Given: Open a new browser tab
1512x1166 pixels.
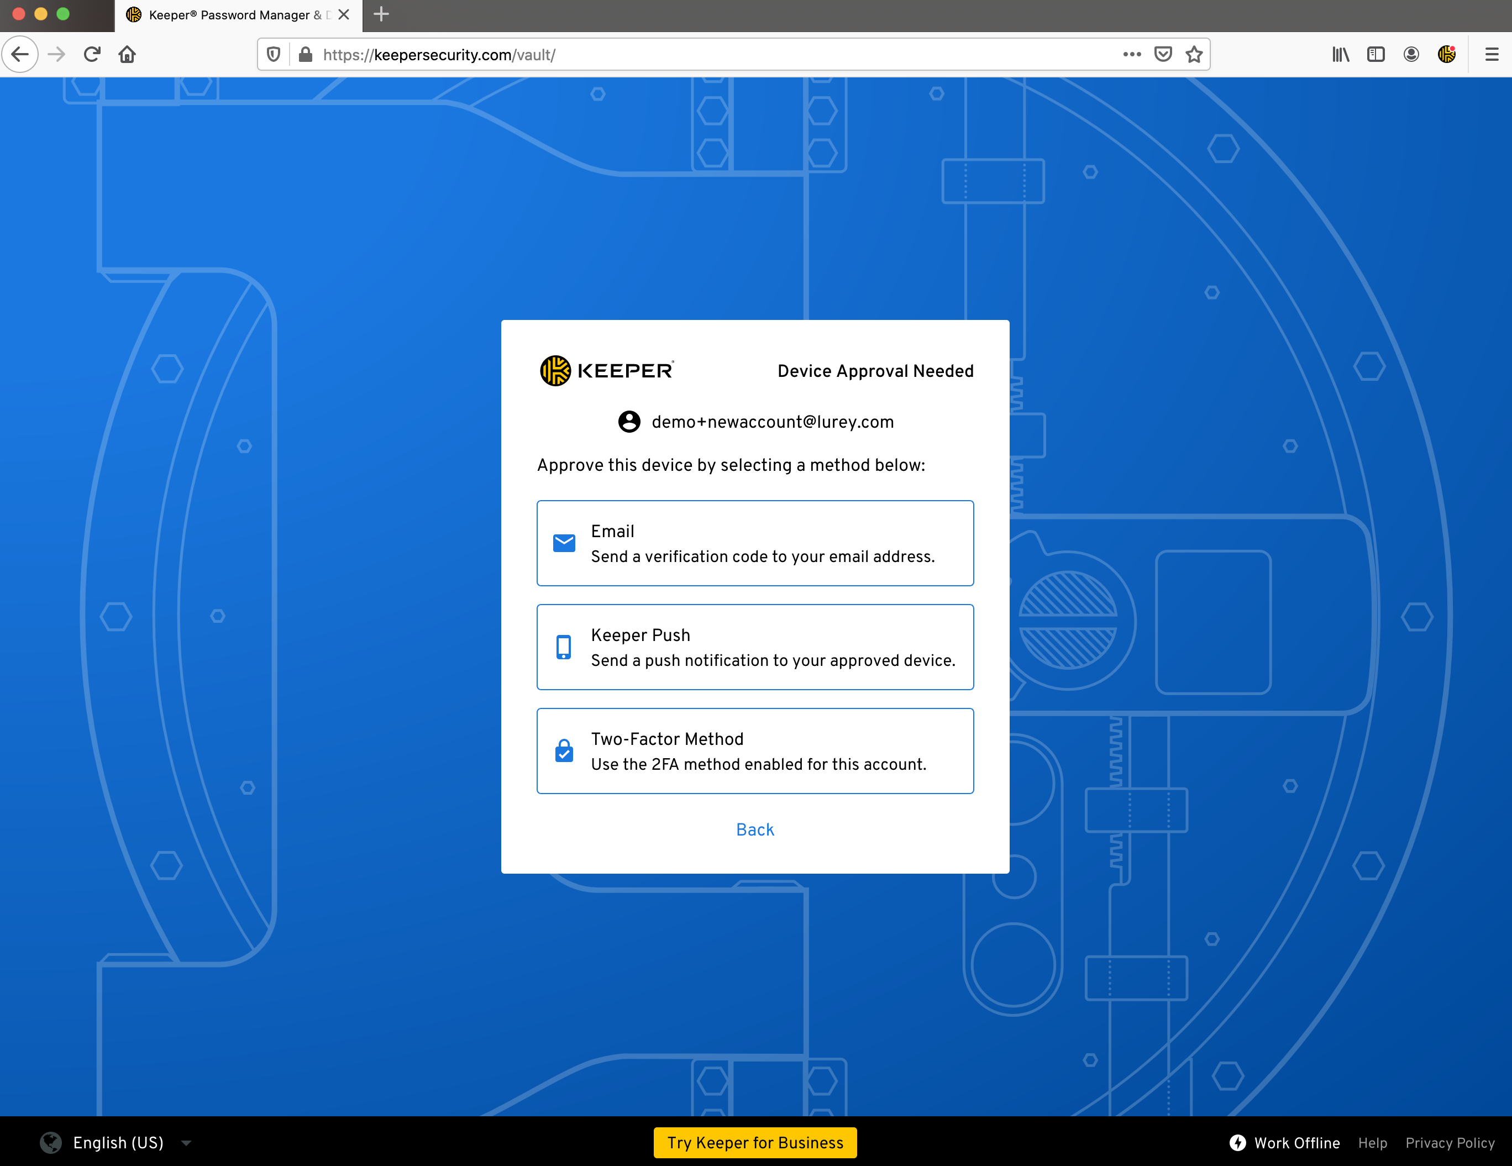Looking at the screenshot, I should (x=381, y=14).
